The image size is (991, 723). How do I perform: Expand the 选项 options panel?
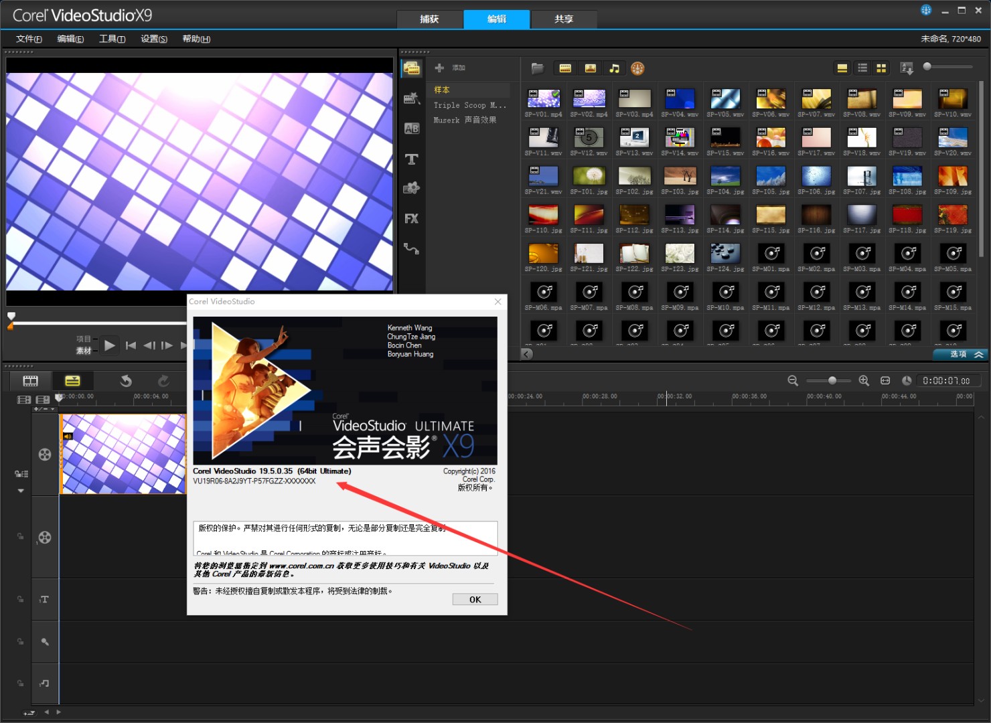click(x=961, y=354)
